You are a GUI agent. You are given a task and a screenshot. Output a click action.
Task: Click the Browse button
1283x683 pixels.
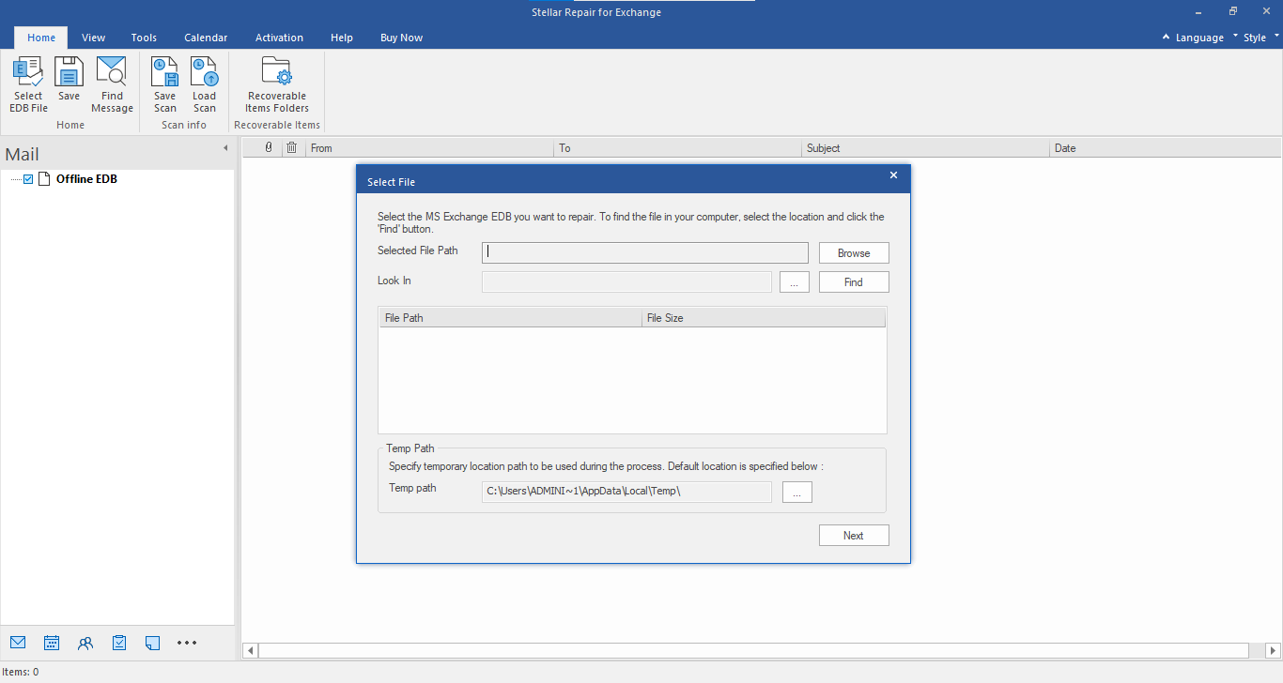[x=854, y=253]
